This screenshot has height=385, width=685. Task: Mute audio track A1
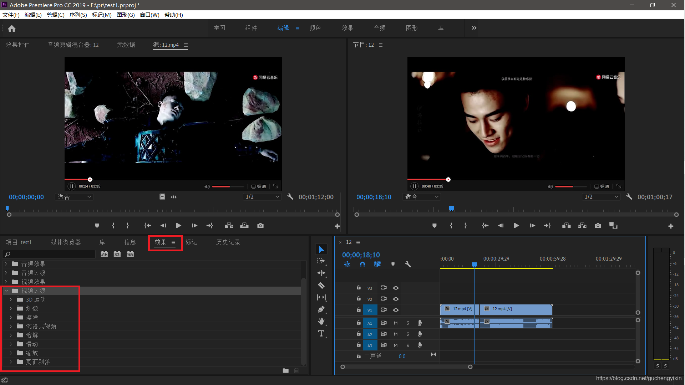coord(396,323)
